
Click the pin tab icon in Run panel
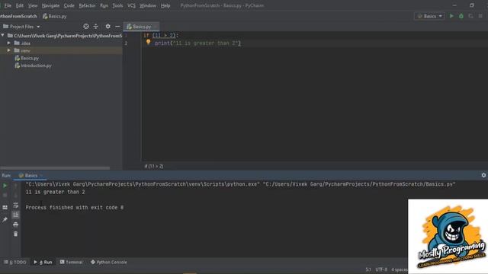click(x=5, y=219)
